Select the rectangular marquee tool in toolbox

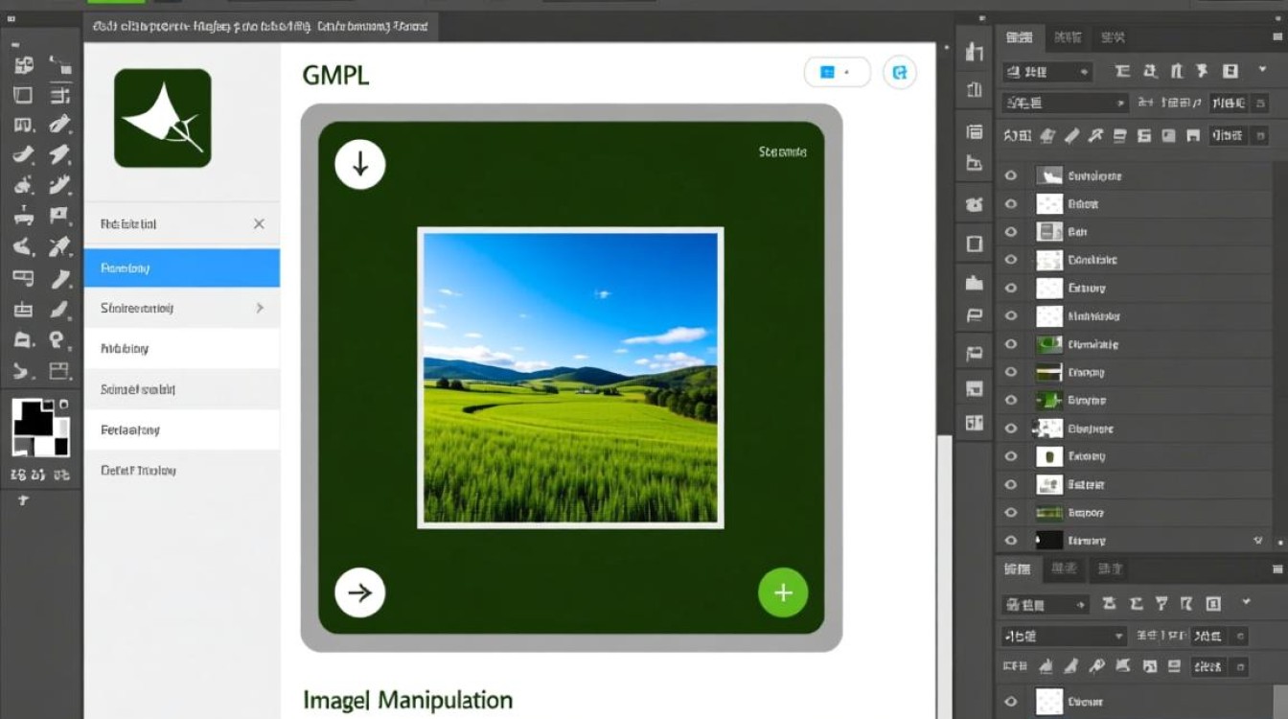23,95
